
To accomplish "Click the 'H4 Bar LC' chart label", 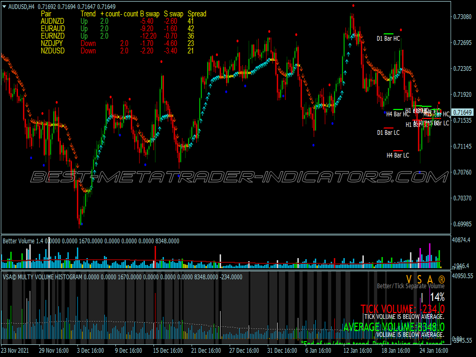I will (x=398, y=155).
